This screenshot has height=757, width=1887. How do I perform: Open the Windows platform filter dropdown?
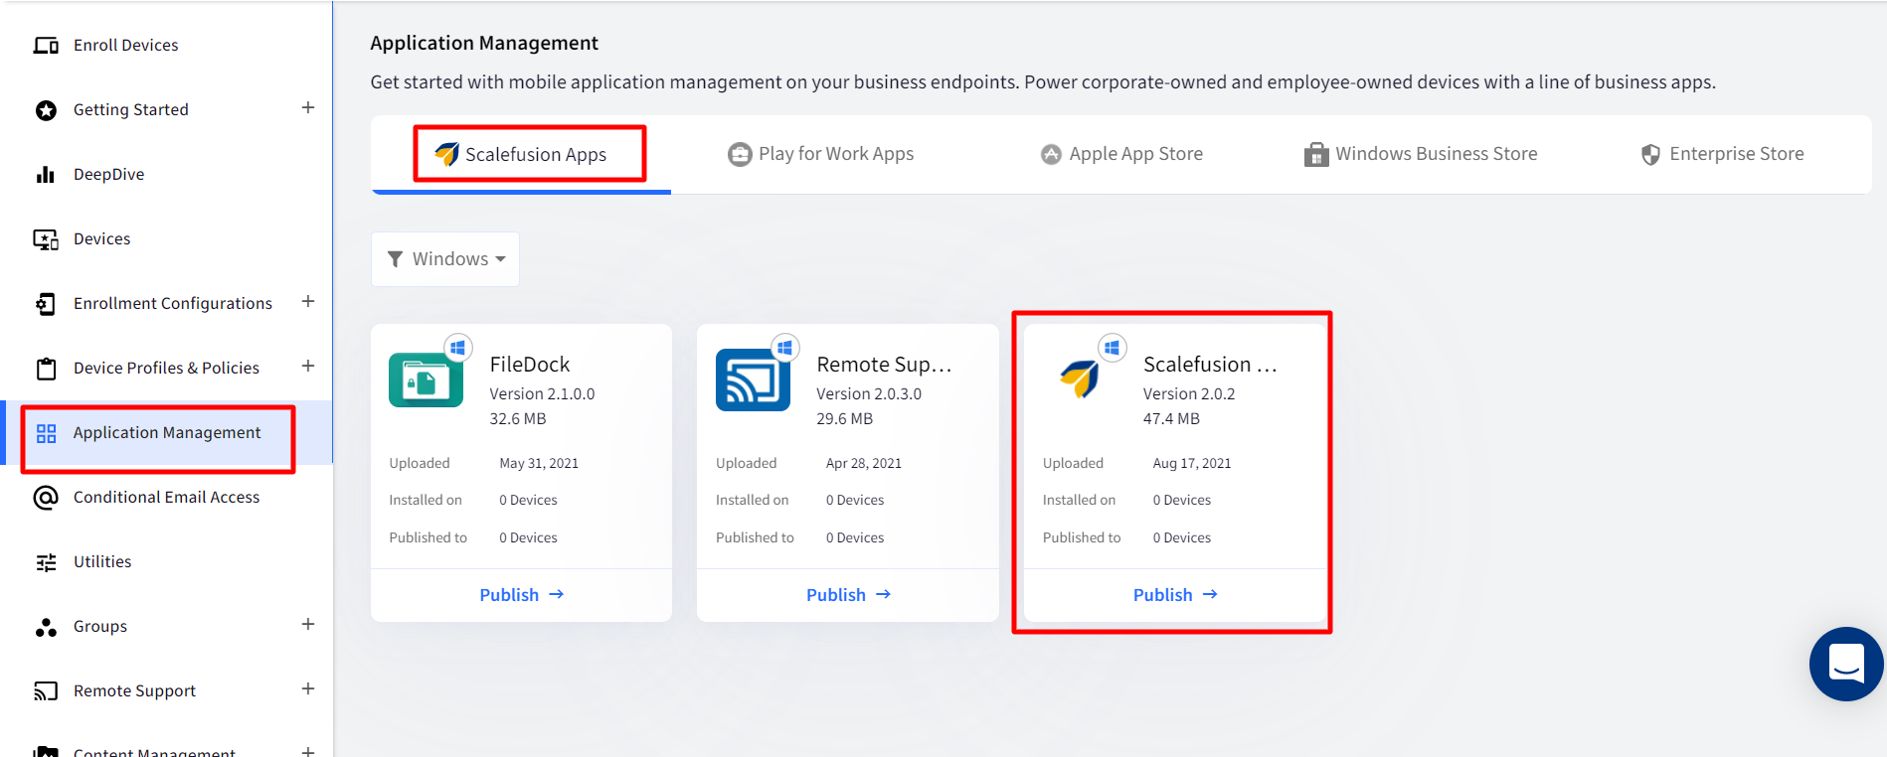click(445, 259)
